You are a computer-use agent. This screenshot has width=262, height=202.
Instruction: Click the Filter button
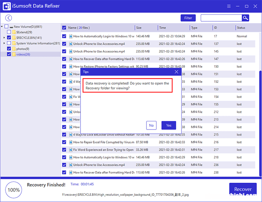point(188,18)
